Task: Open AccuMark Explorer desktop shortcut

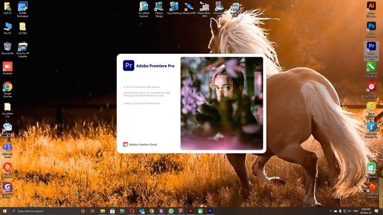Action: [144, 10]
